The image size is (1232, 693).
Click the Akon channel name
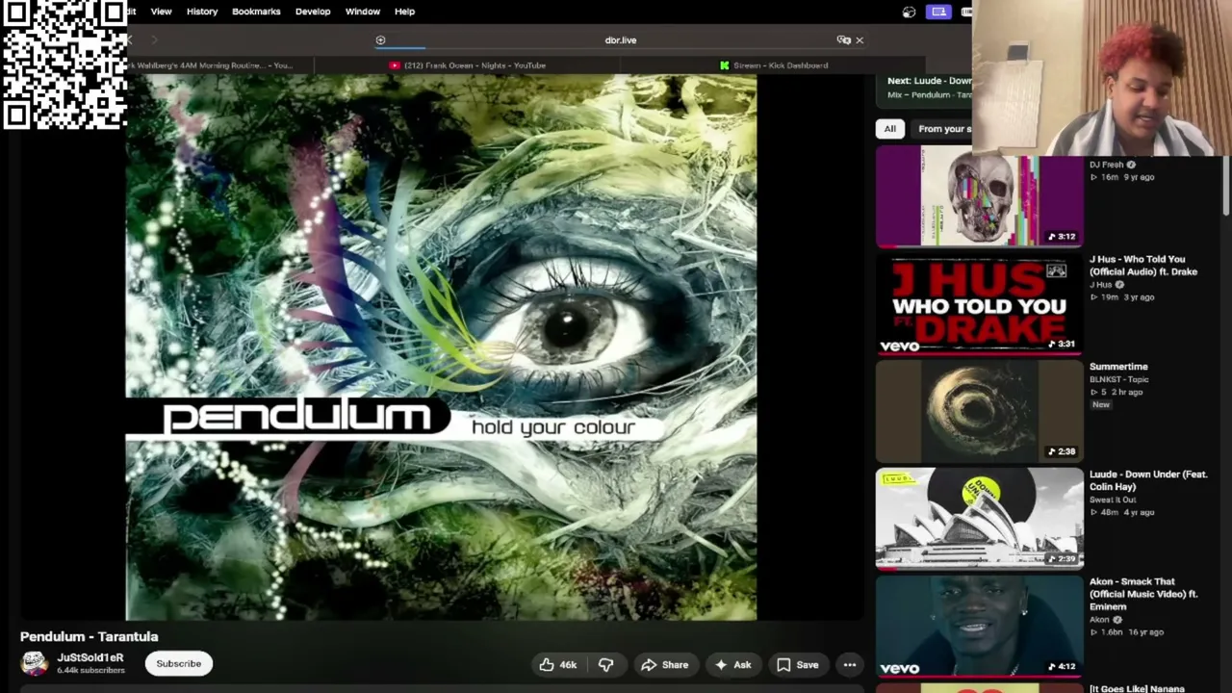(x=1099, y=620)
